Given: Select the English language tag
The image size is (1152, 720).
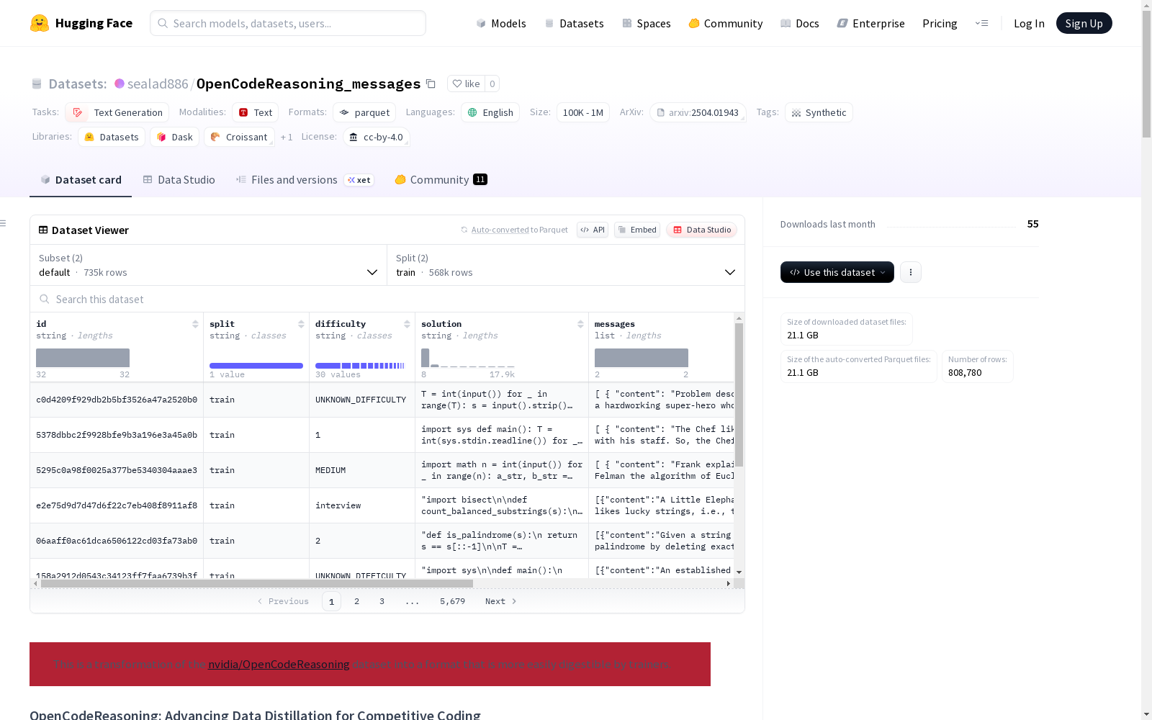Looking at the screenshot, I should (x=490, y=112).
